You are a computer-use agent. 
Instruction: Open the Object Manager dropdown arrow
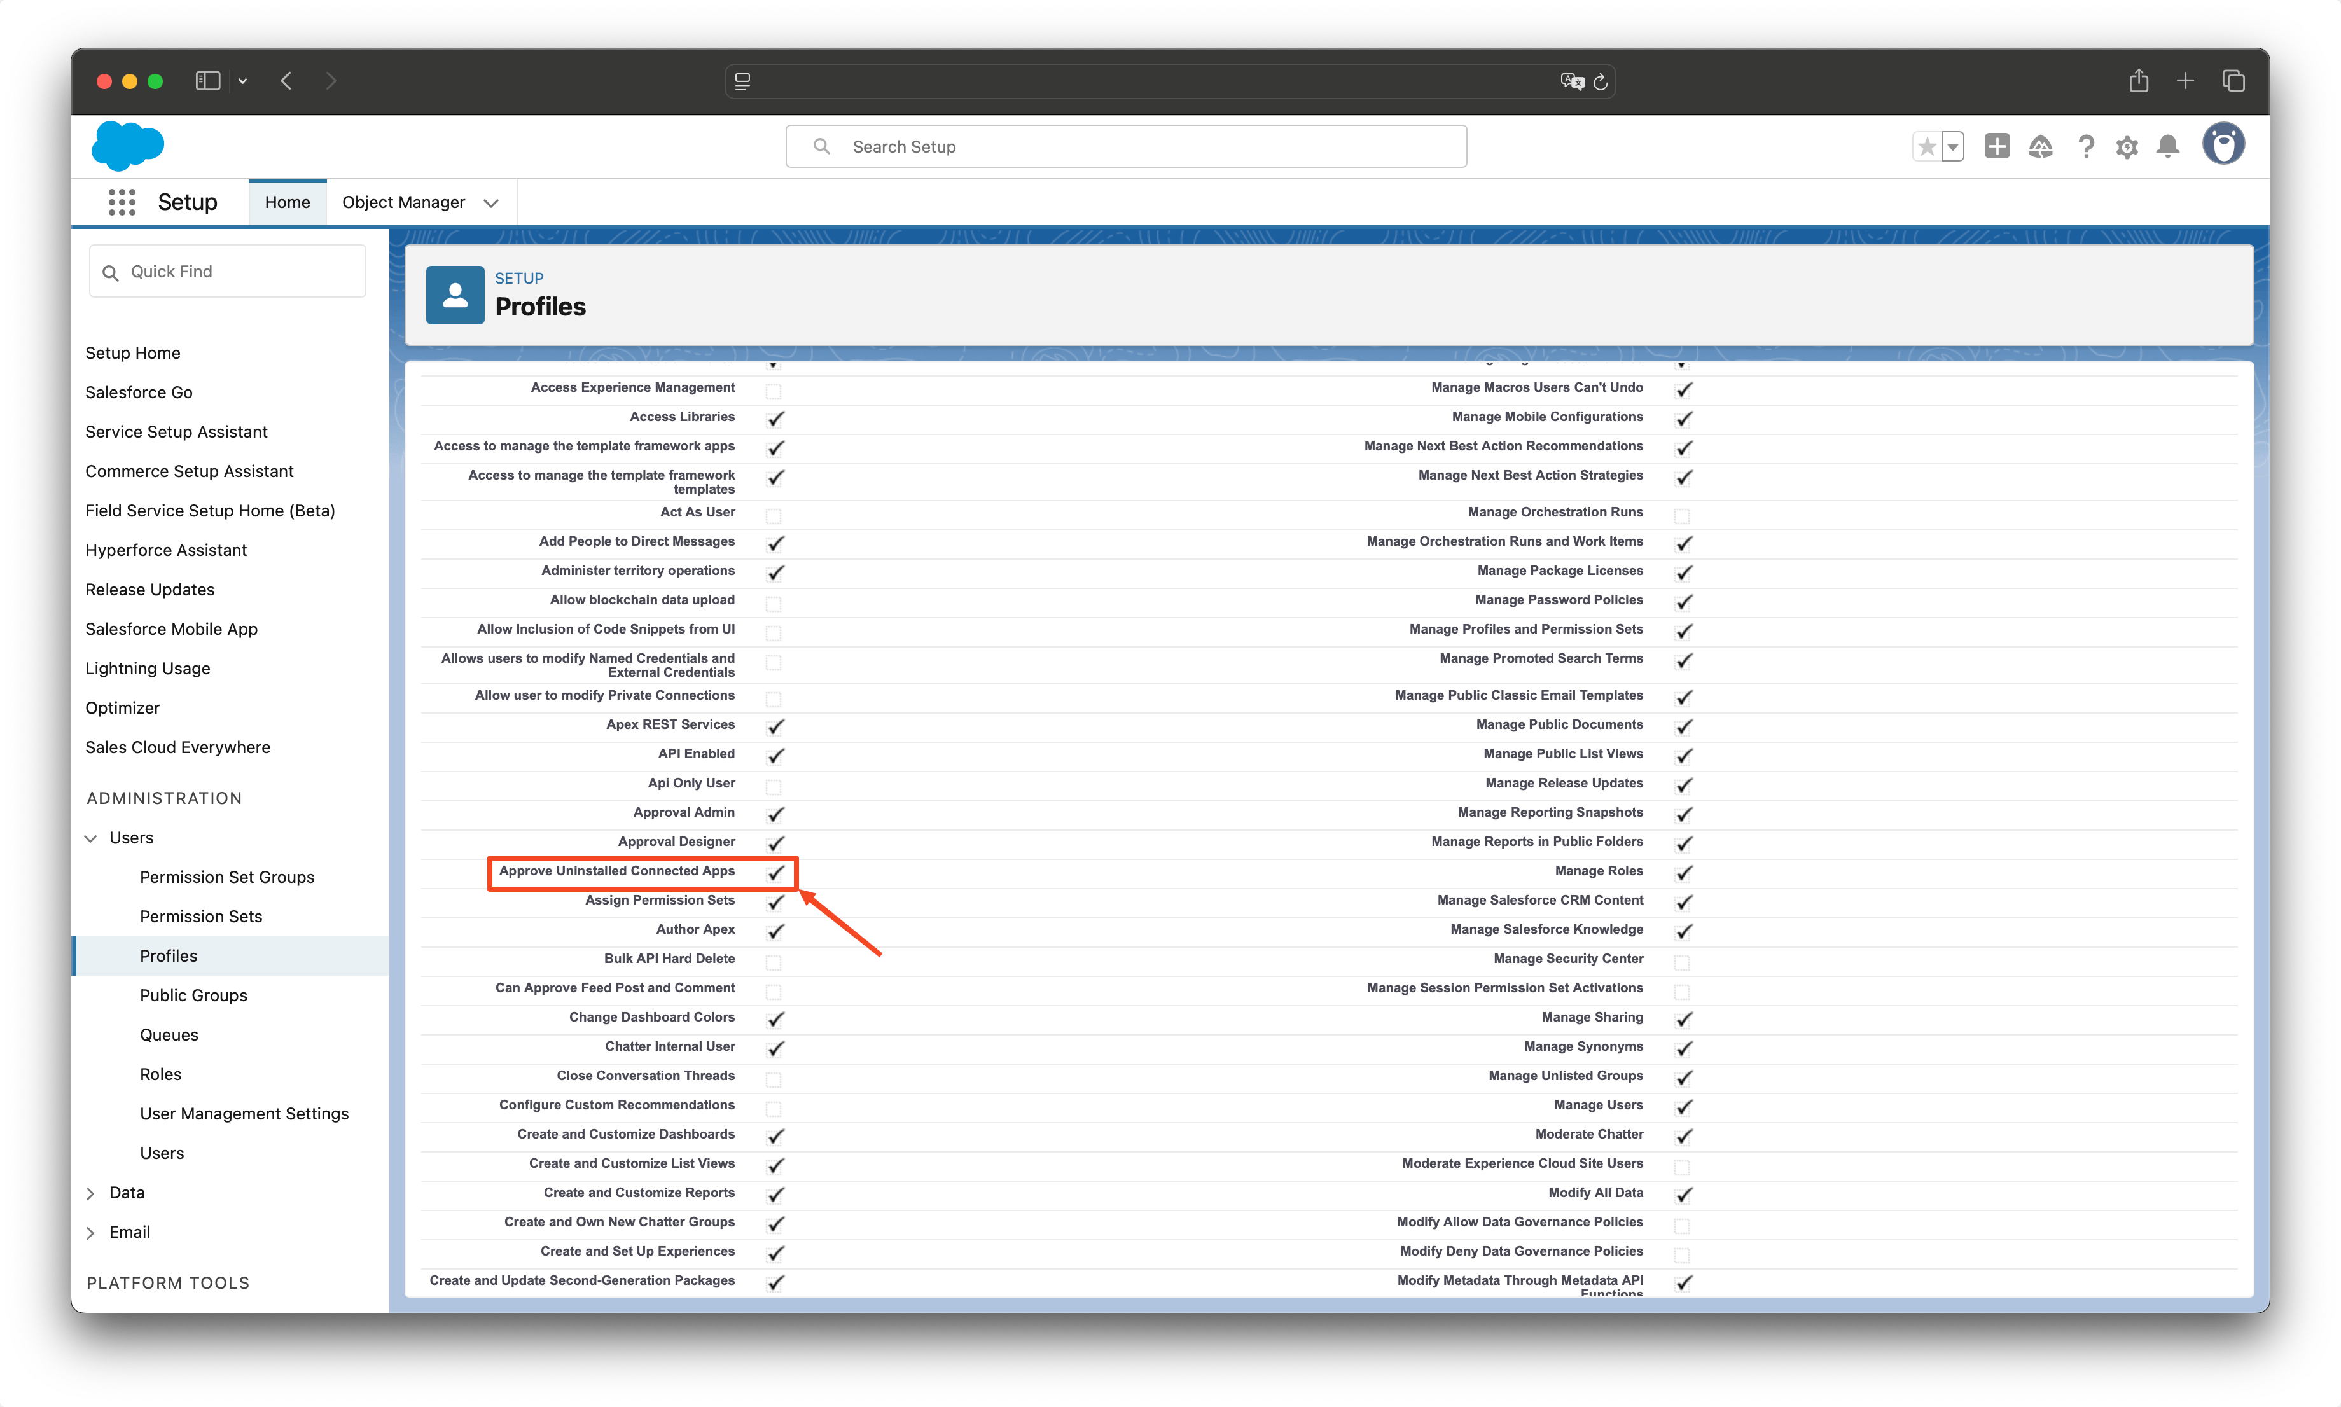491,203
